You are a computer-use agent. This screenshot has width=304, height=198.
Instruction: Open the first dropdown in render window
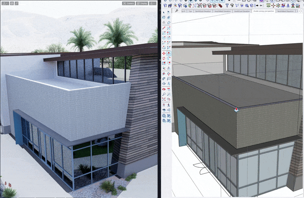coord(5,3)
